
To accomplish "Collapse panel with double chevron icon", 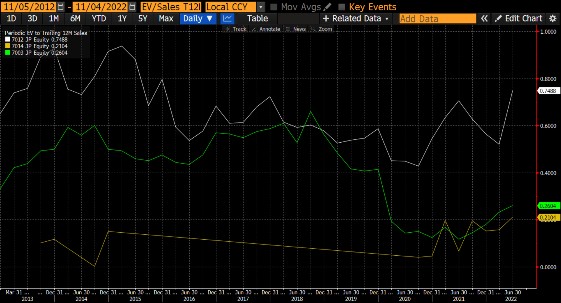I will pyautogui.click(x=484, y=18).
